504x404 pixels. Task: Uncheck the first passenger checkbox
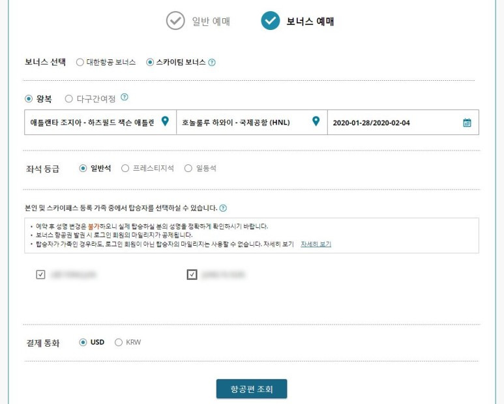click(40, 274)
